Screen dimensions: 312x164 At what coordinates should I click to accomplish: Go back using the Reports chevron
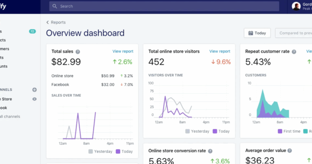[48, 22]
